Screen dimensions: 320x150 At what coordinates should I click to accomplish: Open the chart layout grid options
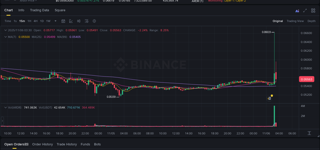click(x=313, y=10)
